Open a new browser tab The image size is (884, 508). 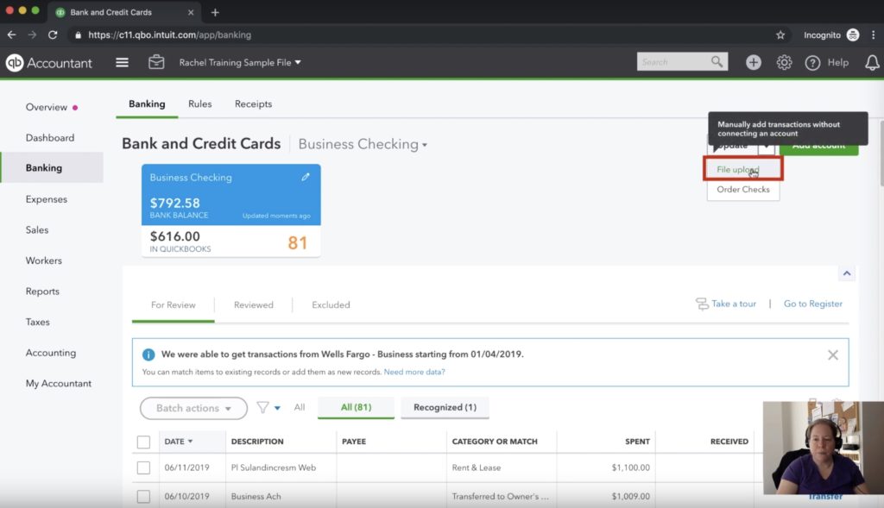coord(215,12)
